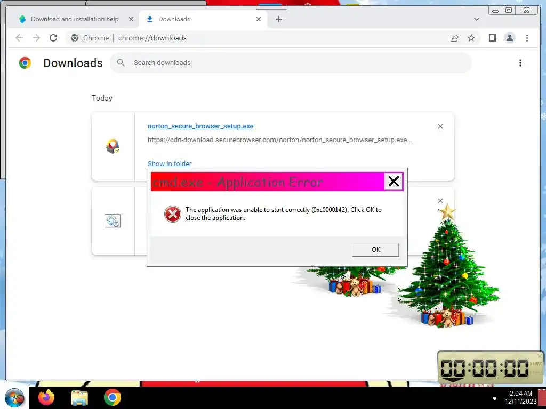The image size is (546, 409).
Task: Open a new tab with plus button
Action: (x=278, y=19)
